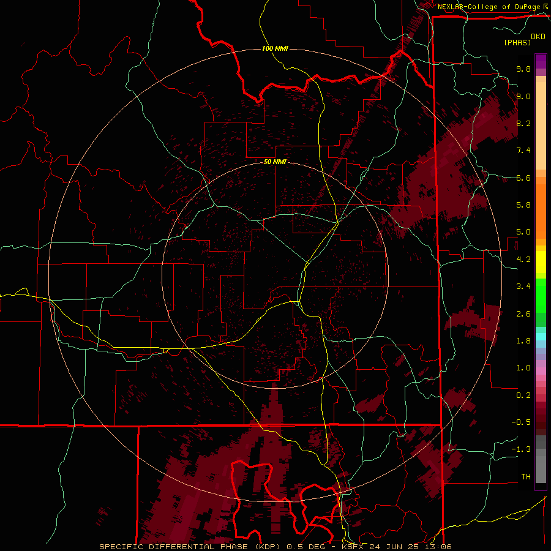Pick the yellow band of the color bar
The width and height of the screenshot is (551, 551).
click(541, 262)
